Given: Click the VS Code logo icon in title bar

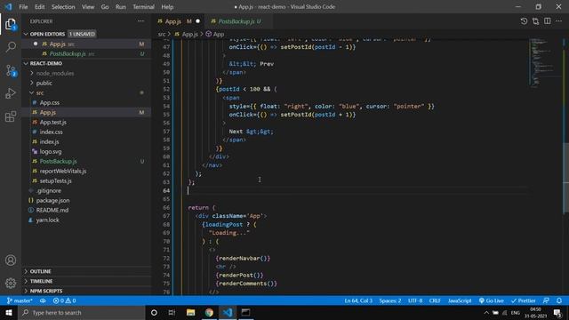Looking at the screenshot, I should tap(8, 6).
